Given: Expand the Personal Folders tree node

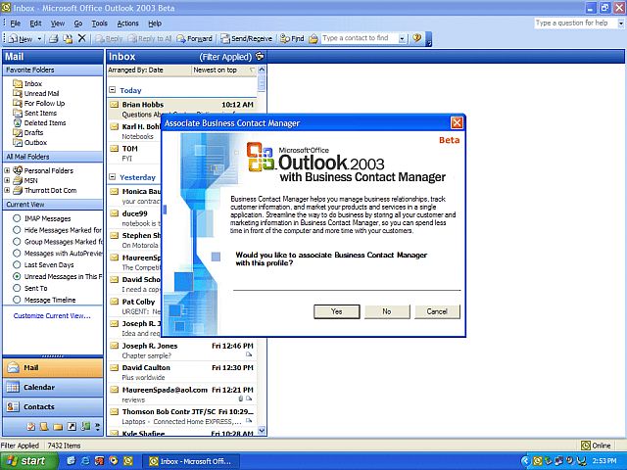Looking at the screenshot, I should click(x=8, y=170).
